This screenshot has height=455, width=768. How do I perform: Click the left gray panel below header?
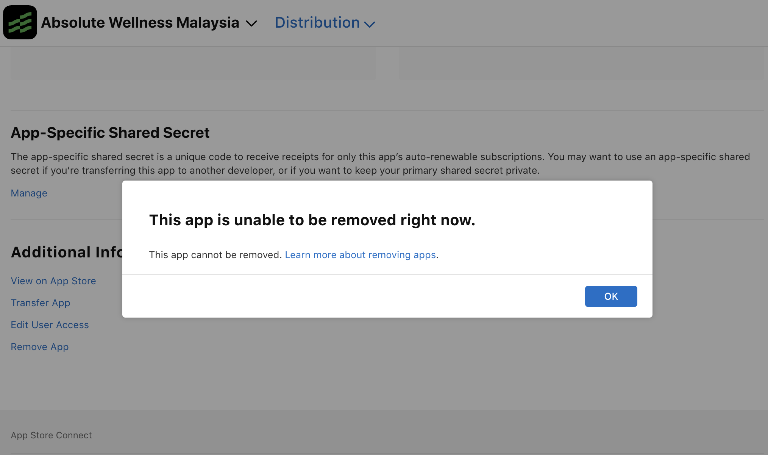pos(193,64)
